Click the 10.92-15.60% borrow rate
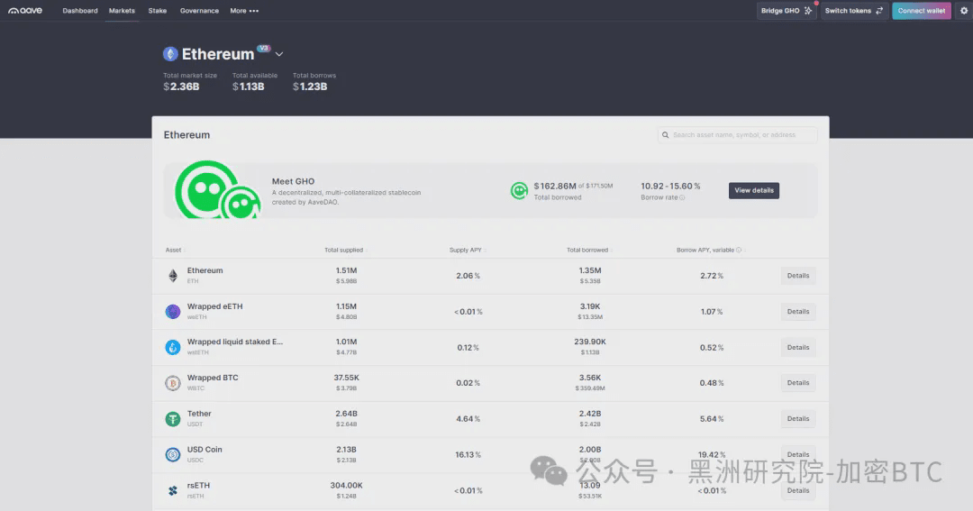Screen dimensions: 973x511 670,187
